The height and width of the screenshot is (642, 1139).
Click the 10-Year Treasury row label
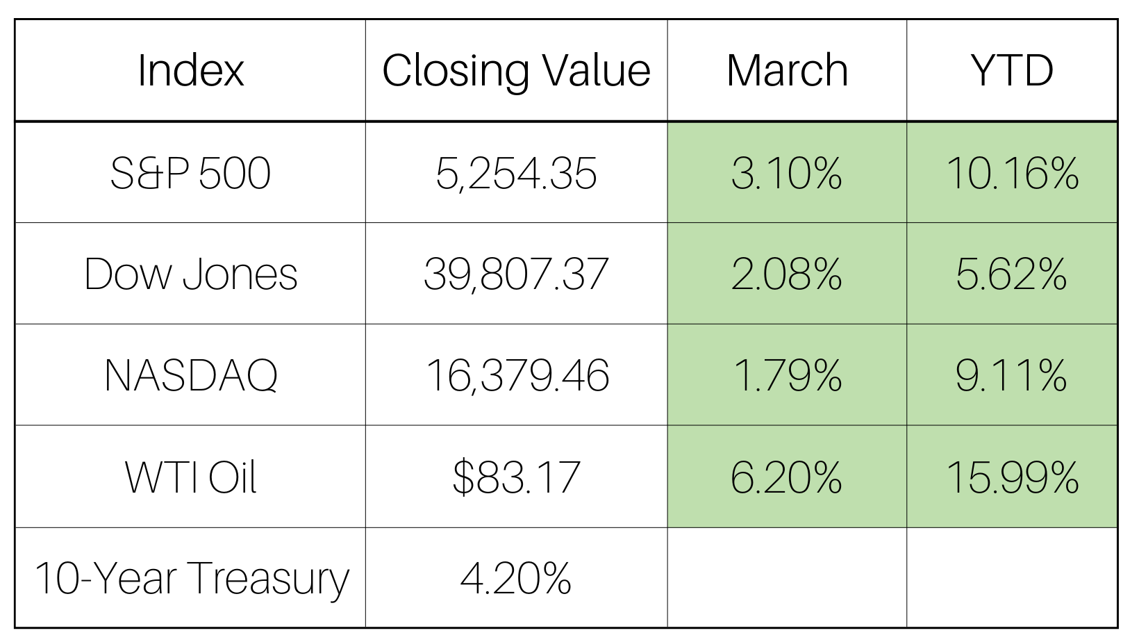[190, 578]
